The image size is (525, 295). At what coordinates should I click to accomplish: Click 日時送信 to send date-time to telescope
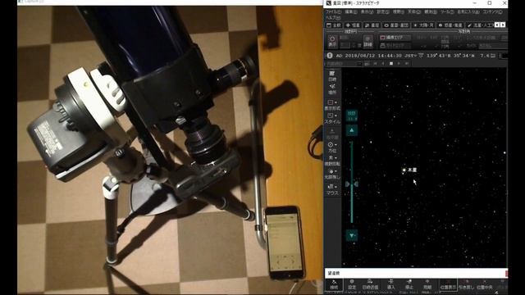point(370,284)
